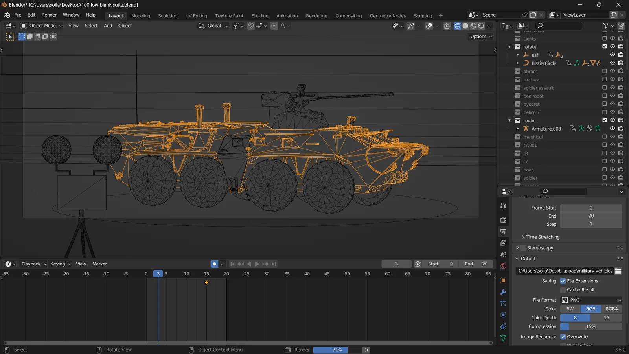
Task: Toggle visibility of the helico 7 object
Action: (x=612, y=112)
